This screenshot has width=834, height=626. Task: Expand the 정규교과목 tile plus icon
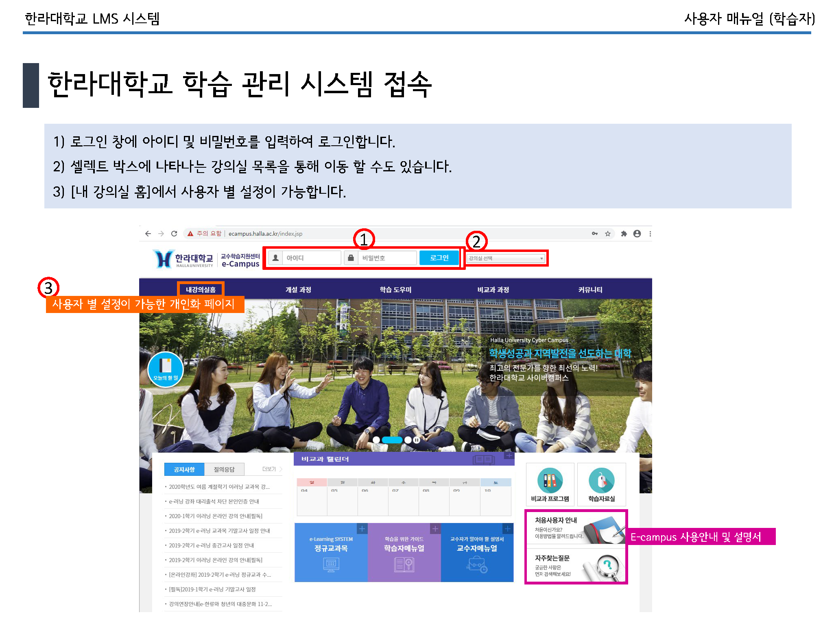click(x=362, y=529)
